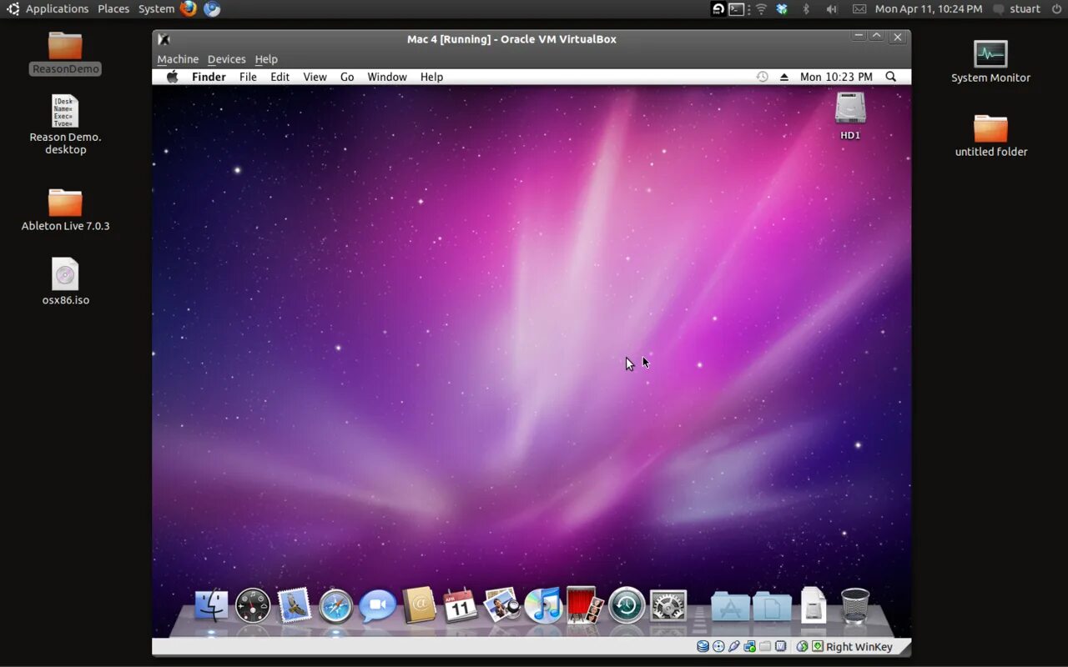The image size is (1068, 667).
Task: Open System Preferences gear icon in dock
Action: [x=667, y=606]
